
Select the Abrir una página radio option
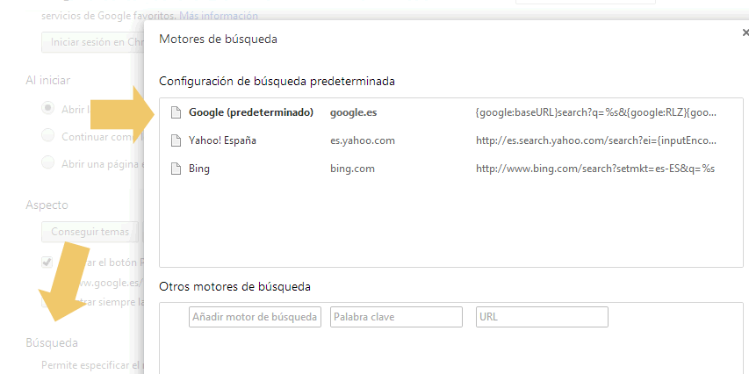point(47,163)
